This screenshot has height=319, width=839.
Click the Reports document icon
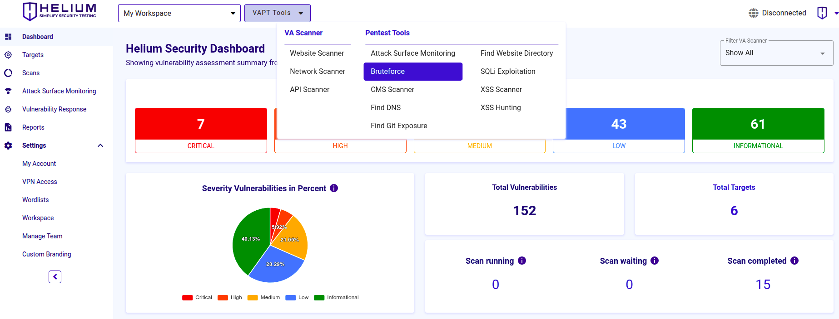(x=8, y=127)
